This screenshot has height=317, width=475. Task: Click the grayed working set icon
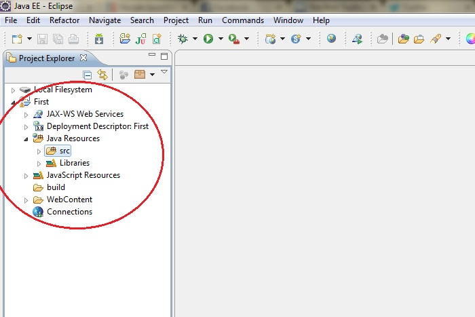click(123, 75)
